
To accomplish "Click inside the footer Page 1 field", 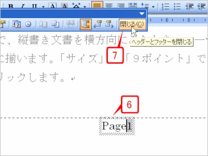I will [117, 126].
